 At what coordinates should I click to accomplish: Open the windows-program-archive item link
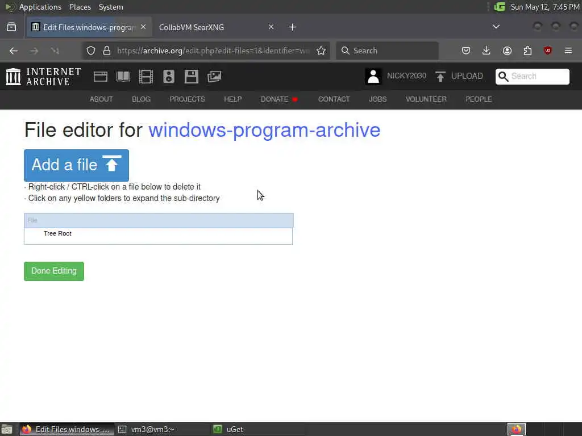pyautogui.click(x=264, y=130)
